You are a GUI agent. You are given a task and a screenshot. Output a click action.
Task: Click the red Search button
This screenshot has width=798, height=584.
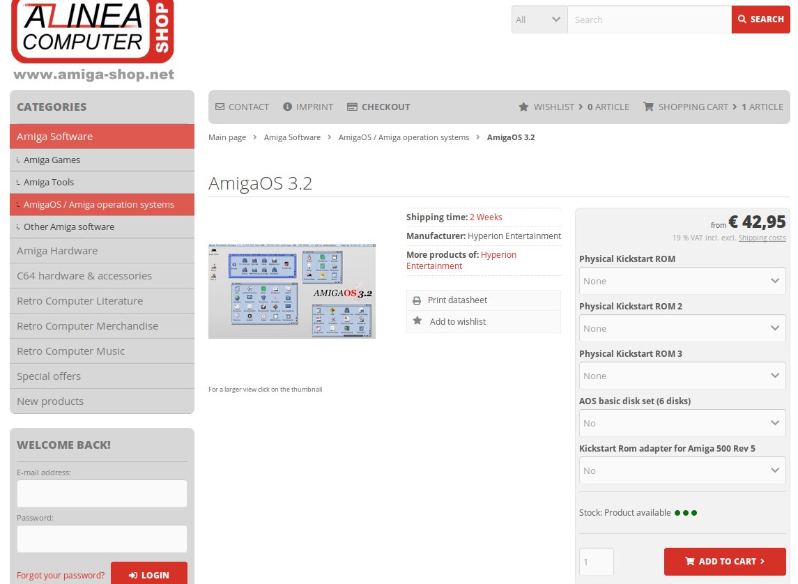(761, 20)
